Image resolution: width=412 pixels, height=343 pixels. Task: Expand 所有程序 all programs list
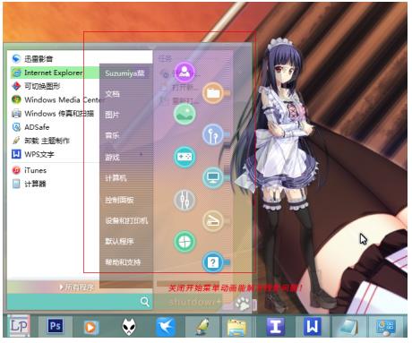pyautogui.click(x=77, y=287)
